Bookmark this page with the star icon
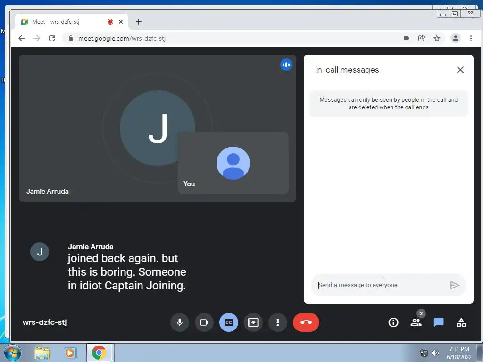Image resolution: width=483 pixels, height=362 pixels. coord(436,38)
